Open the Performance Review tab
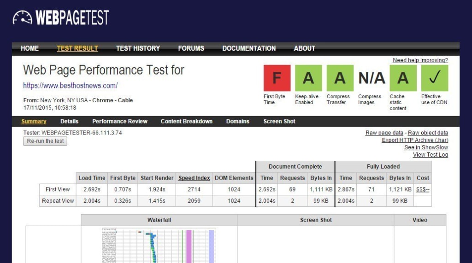 pos(120,122)
